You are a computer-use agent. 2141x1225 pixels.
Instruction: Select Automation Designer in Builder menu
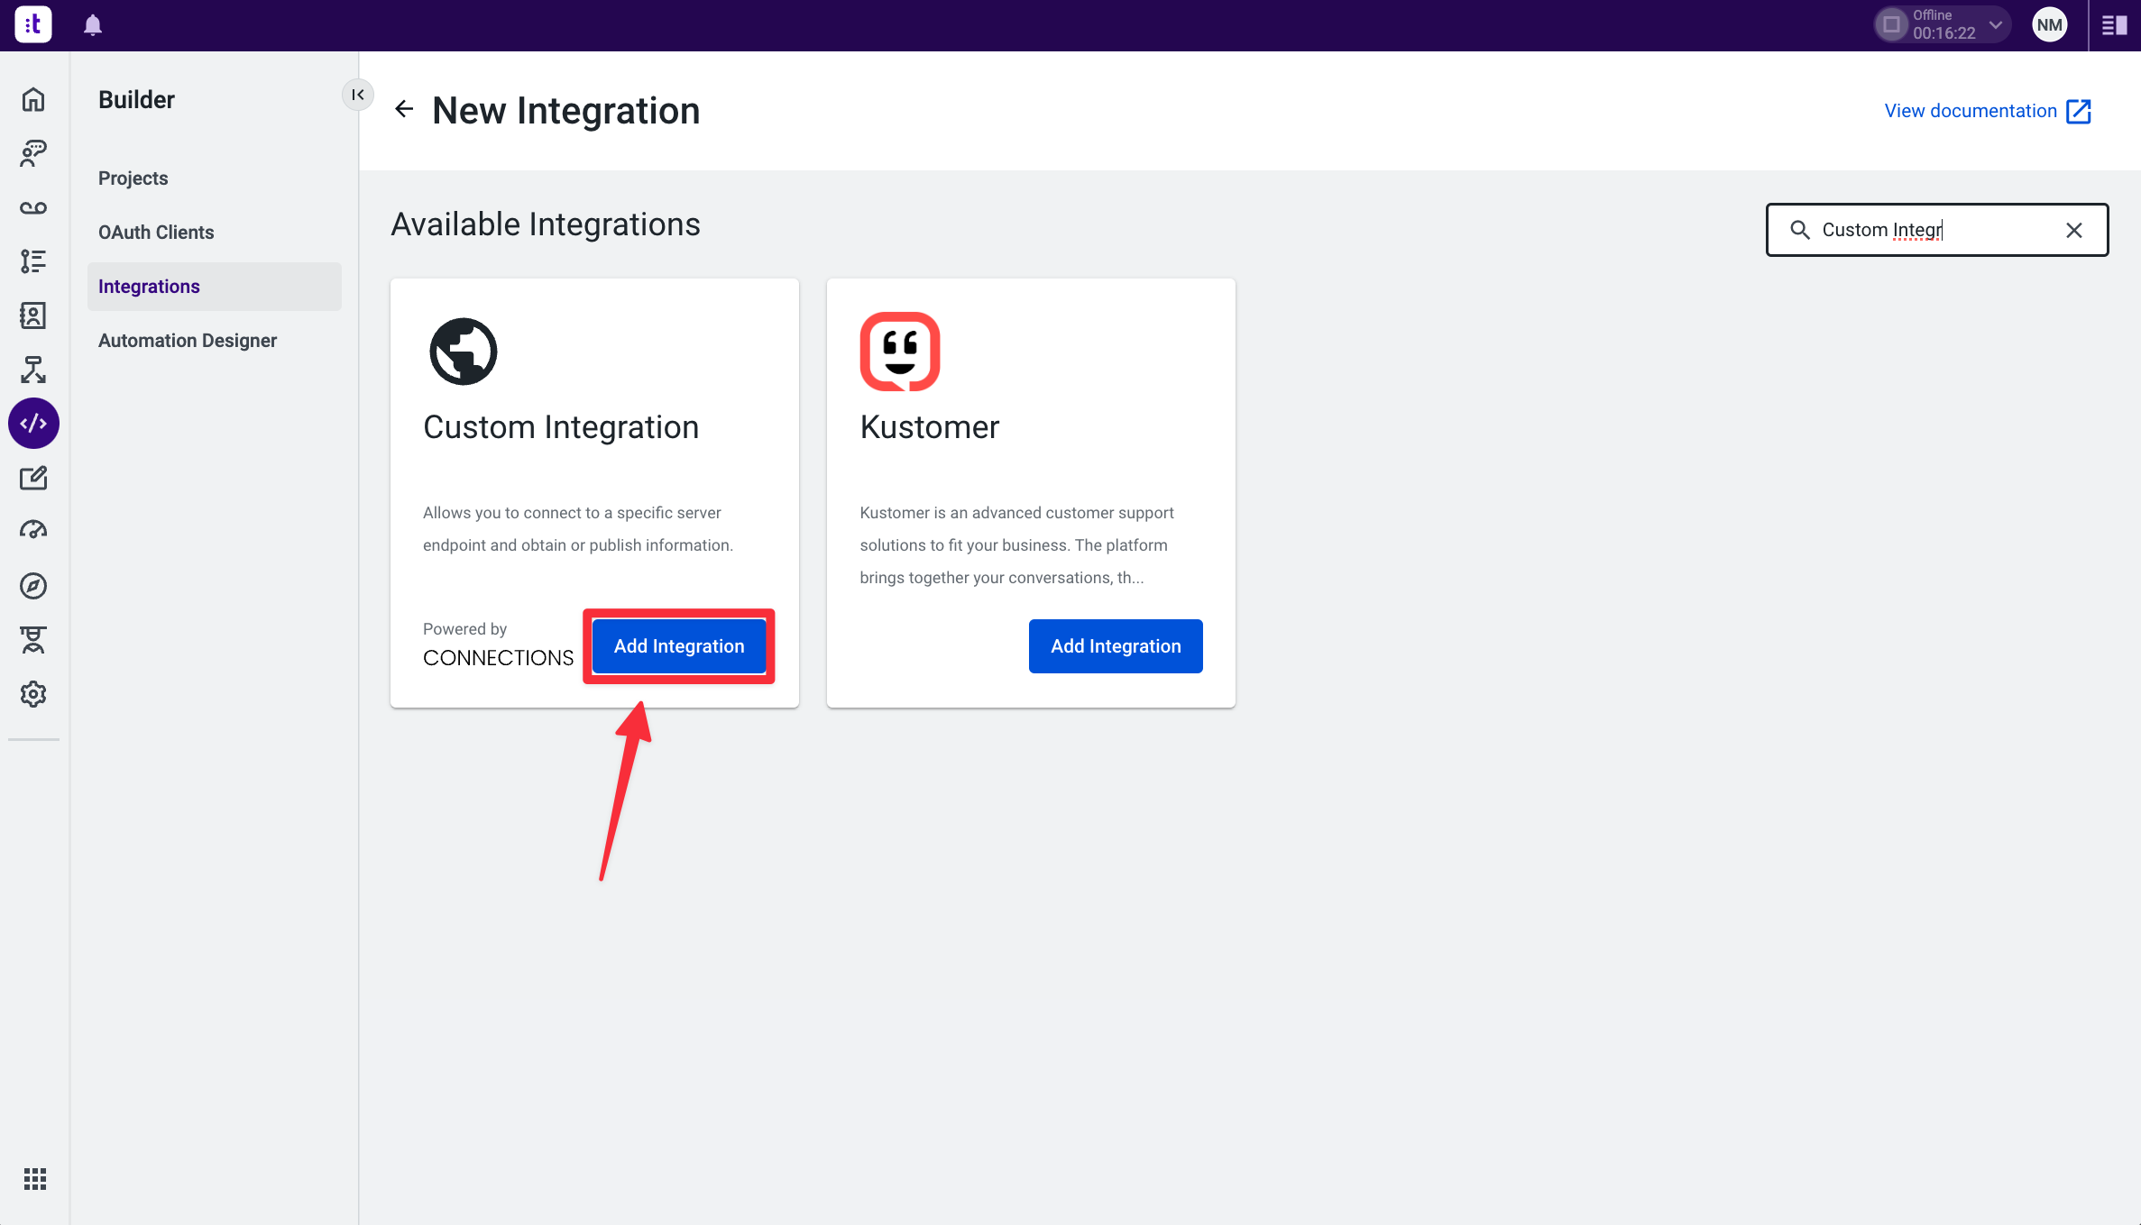click(x=188, y=341)
